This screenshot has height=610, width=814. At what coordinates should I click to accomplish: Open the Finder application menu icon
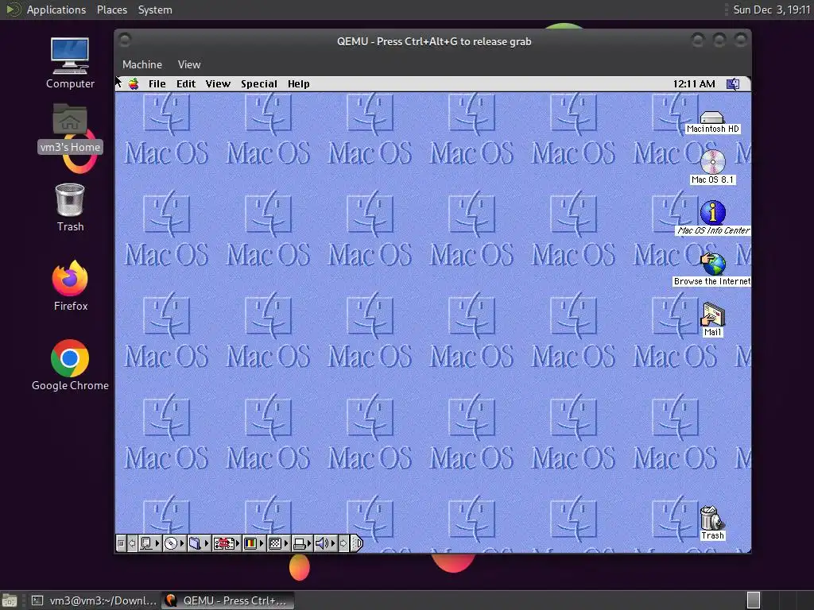point(732,84)
